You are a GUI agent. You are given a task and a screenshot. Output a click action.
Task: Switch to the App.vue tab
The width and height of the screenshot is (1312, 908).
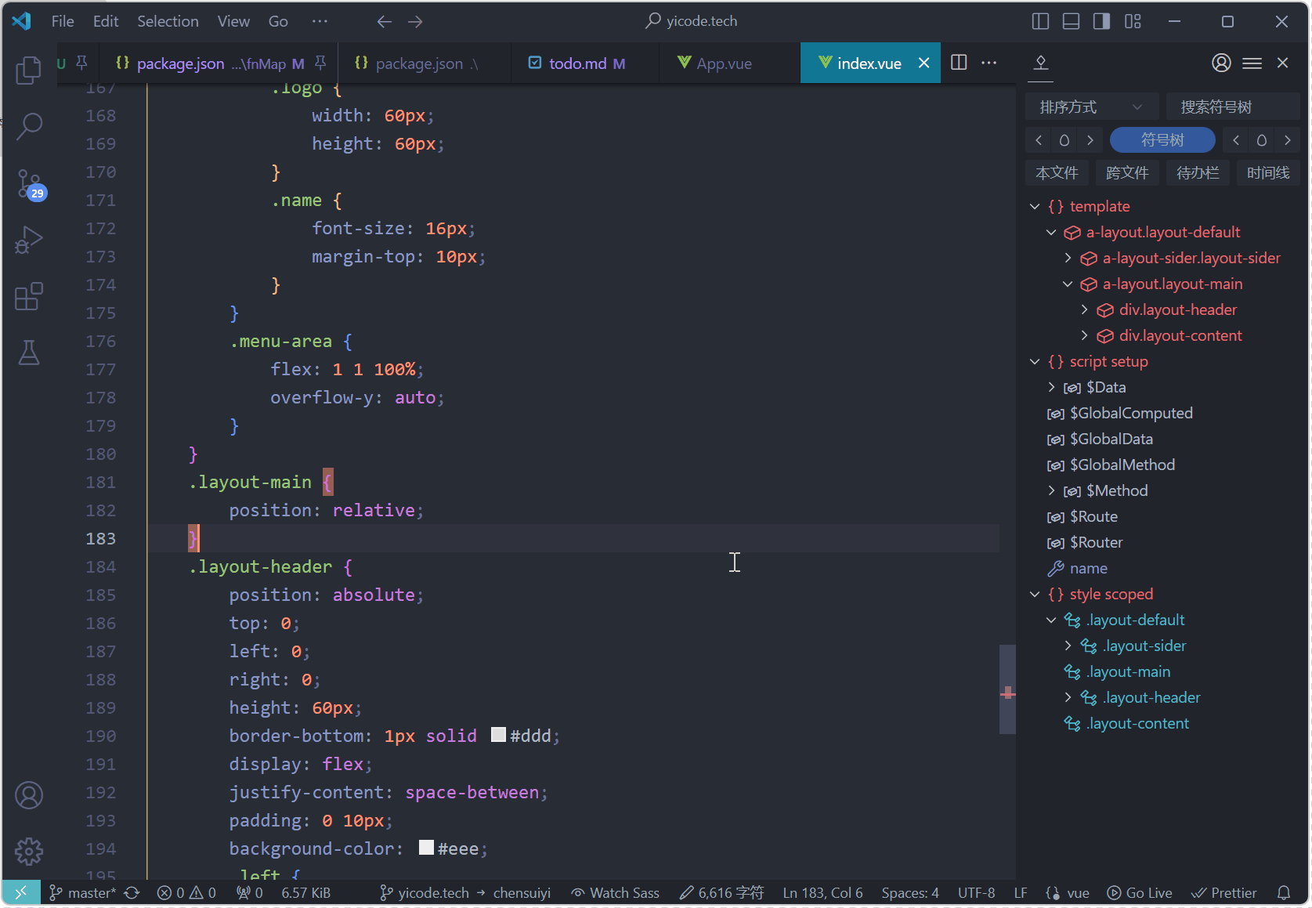pyautogui.click(x=729, y=63)
